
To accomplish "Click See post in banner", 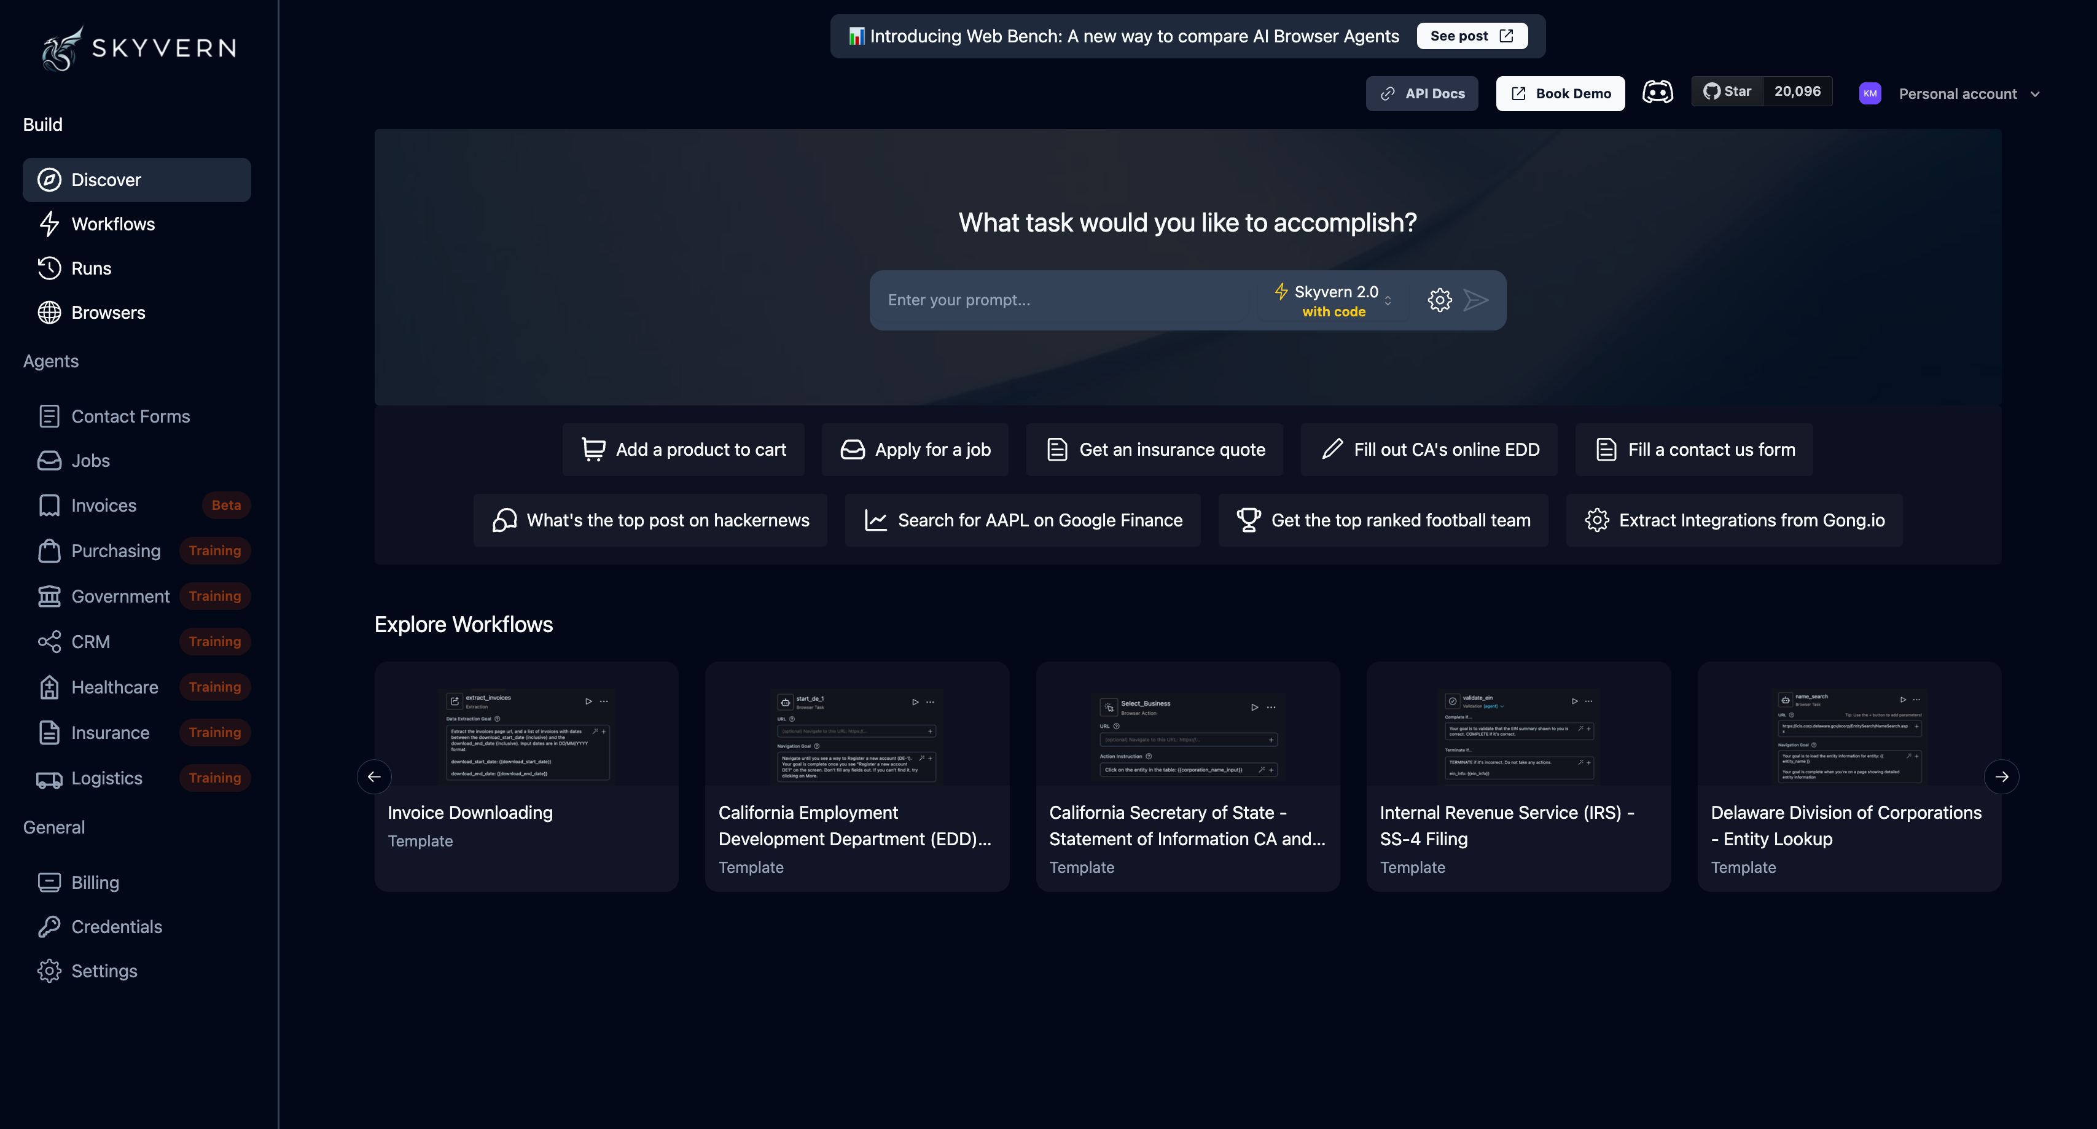I will click(x=1471, y=36).
